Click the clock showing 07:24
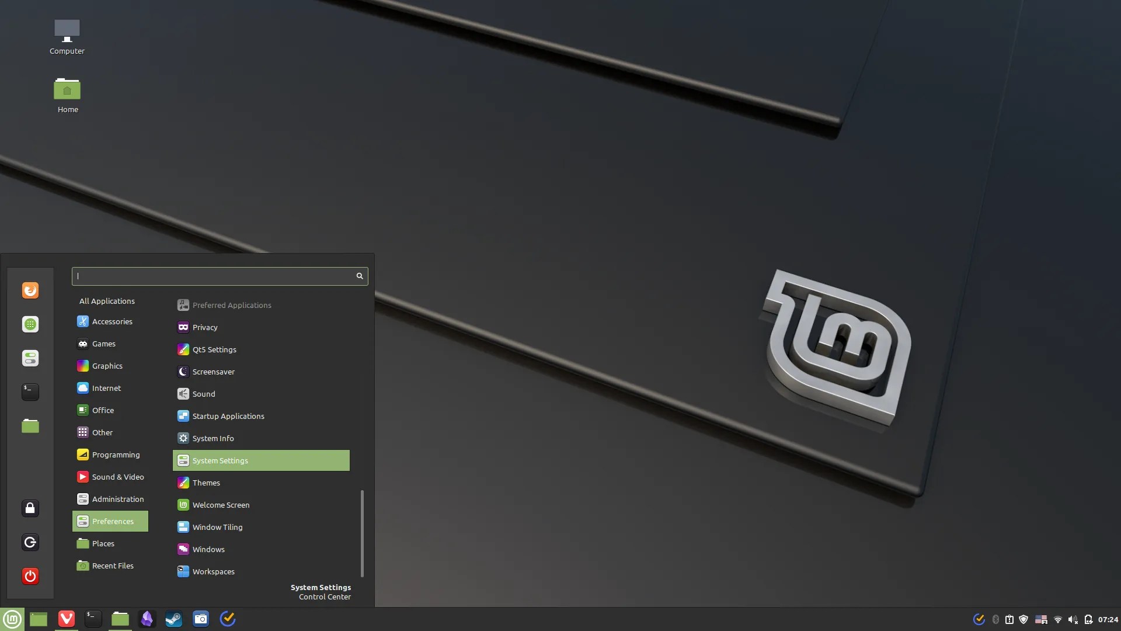1121x631 pixels. 1108,619
